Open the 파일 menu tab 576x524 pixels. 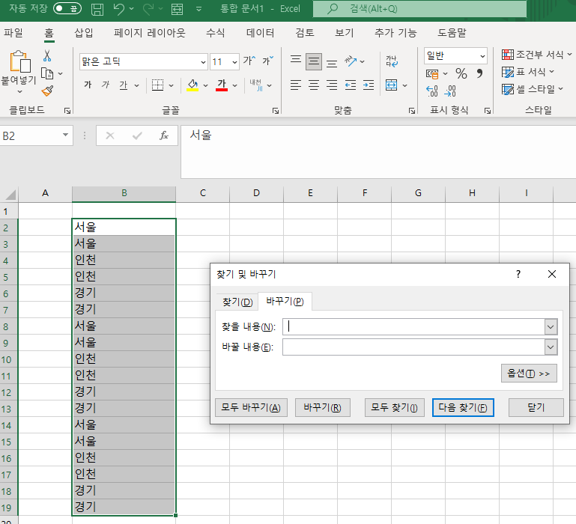(x=13, y=33)
